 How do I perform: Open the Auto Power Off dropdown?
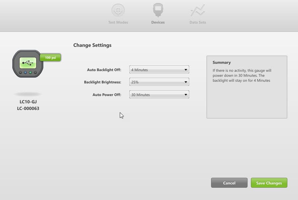(159, 94)
